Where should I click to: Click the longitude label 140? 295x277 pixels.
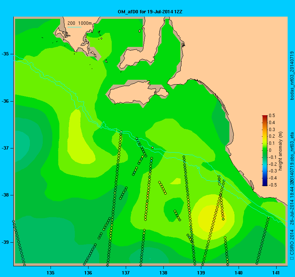pyautogui.click(x=239, y=273)
